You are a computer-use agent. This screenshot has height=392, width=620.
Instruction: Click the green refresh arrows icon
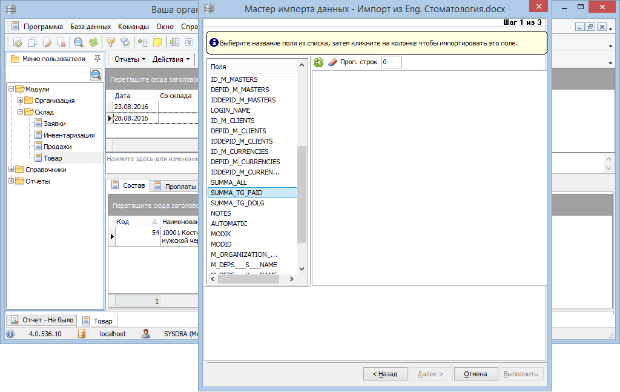tap(93, 42)
